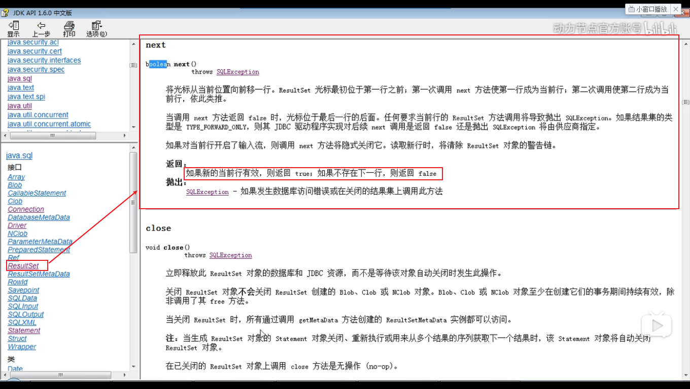Click the video play button overlay

click(x=657, y=325)
